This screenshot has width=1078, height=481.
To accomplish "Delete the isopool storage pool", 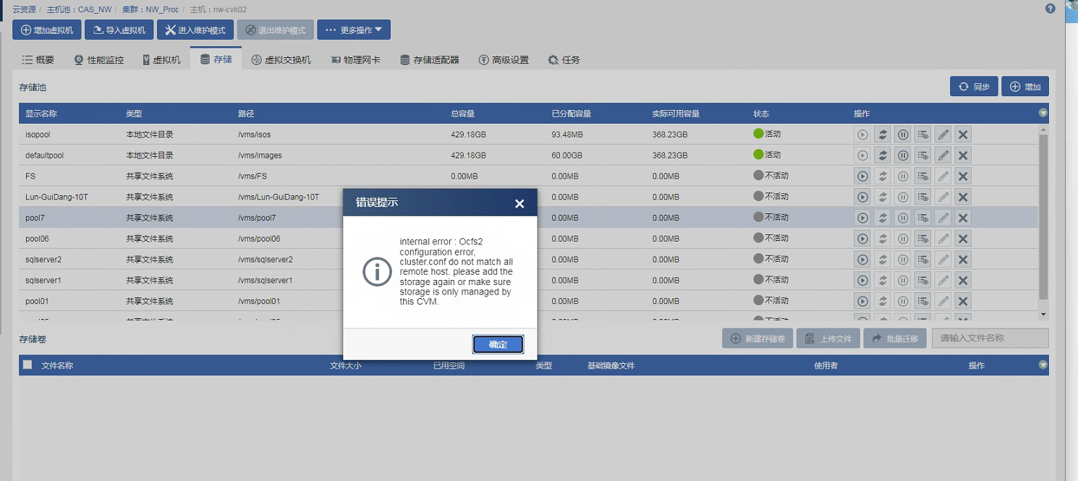I will [963, 135].
